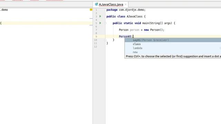Close the AJavaClass.java tab
Viewport: 221px width, 124px height.
(126, 4)
